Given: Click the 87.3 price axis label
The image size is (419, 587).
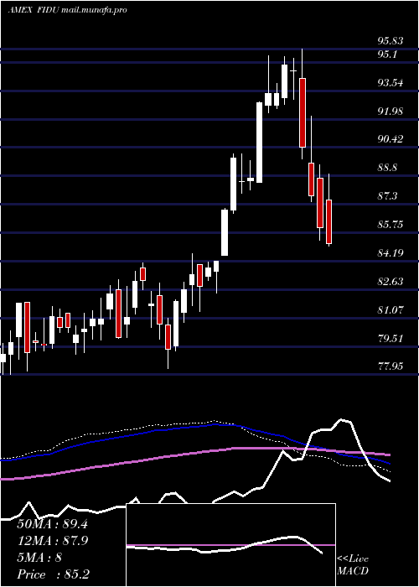Looking at the screenshot, I should tap(387, 196).
